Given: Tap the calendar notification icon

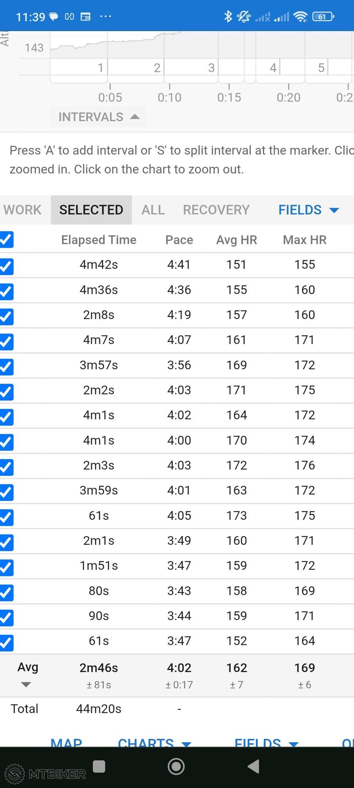Looking at the screenshot, I should 85,17.
